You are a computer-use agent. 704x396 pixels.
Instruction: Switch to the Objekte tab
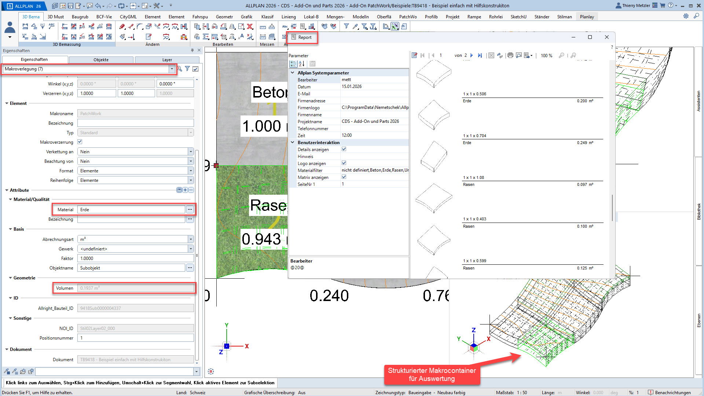101,60
